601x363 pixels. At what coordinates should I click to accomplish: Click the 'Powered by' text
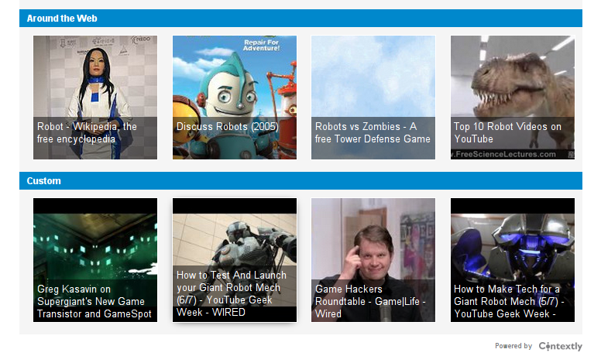click(513, 346)
